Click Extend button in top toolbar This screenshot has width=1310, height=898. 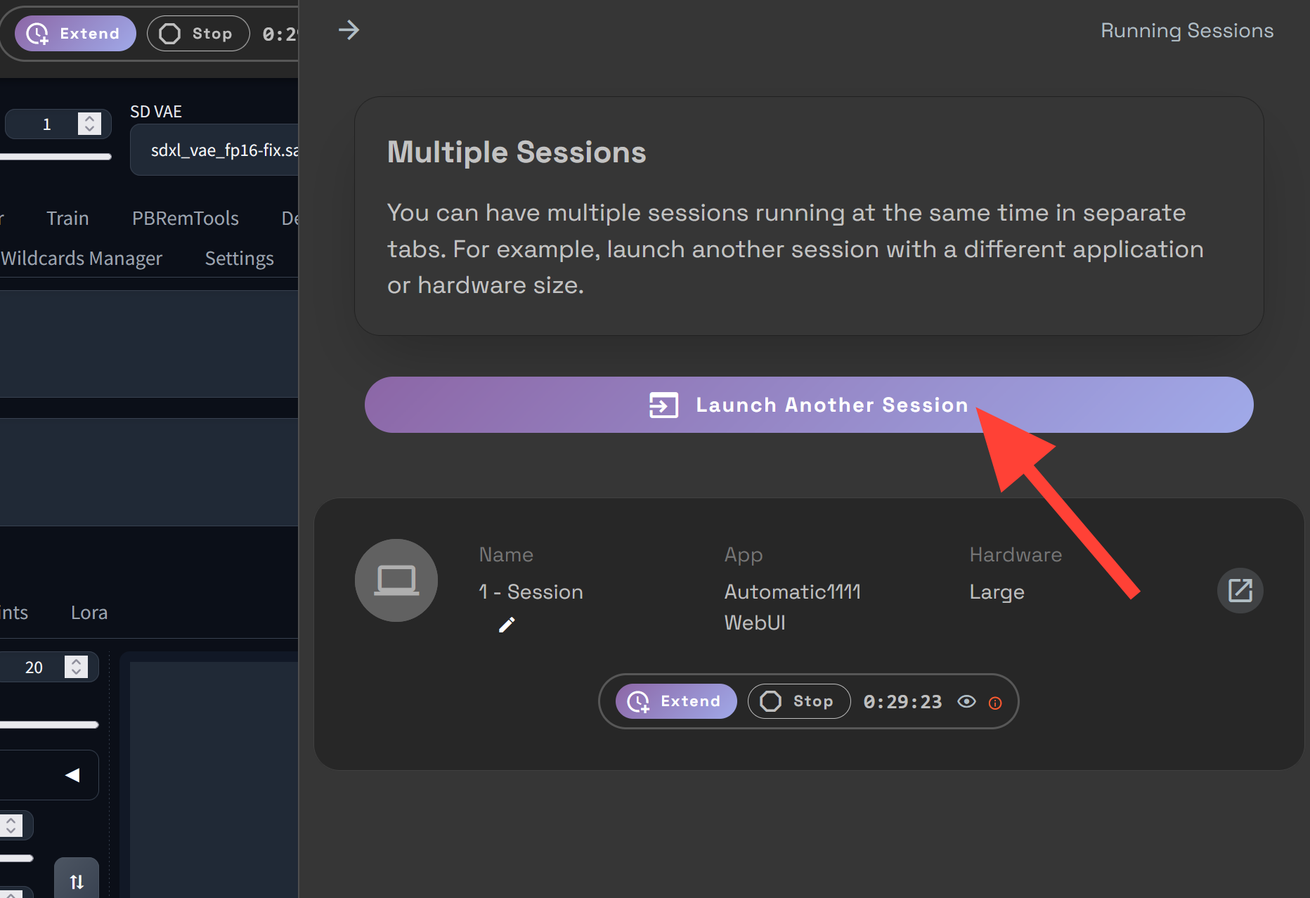[x=76, y=33]
